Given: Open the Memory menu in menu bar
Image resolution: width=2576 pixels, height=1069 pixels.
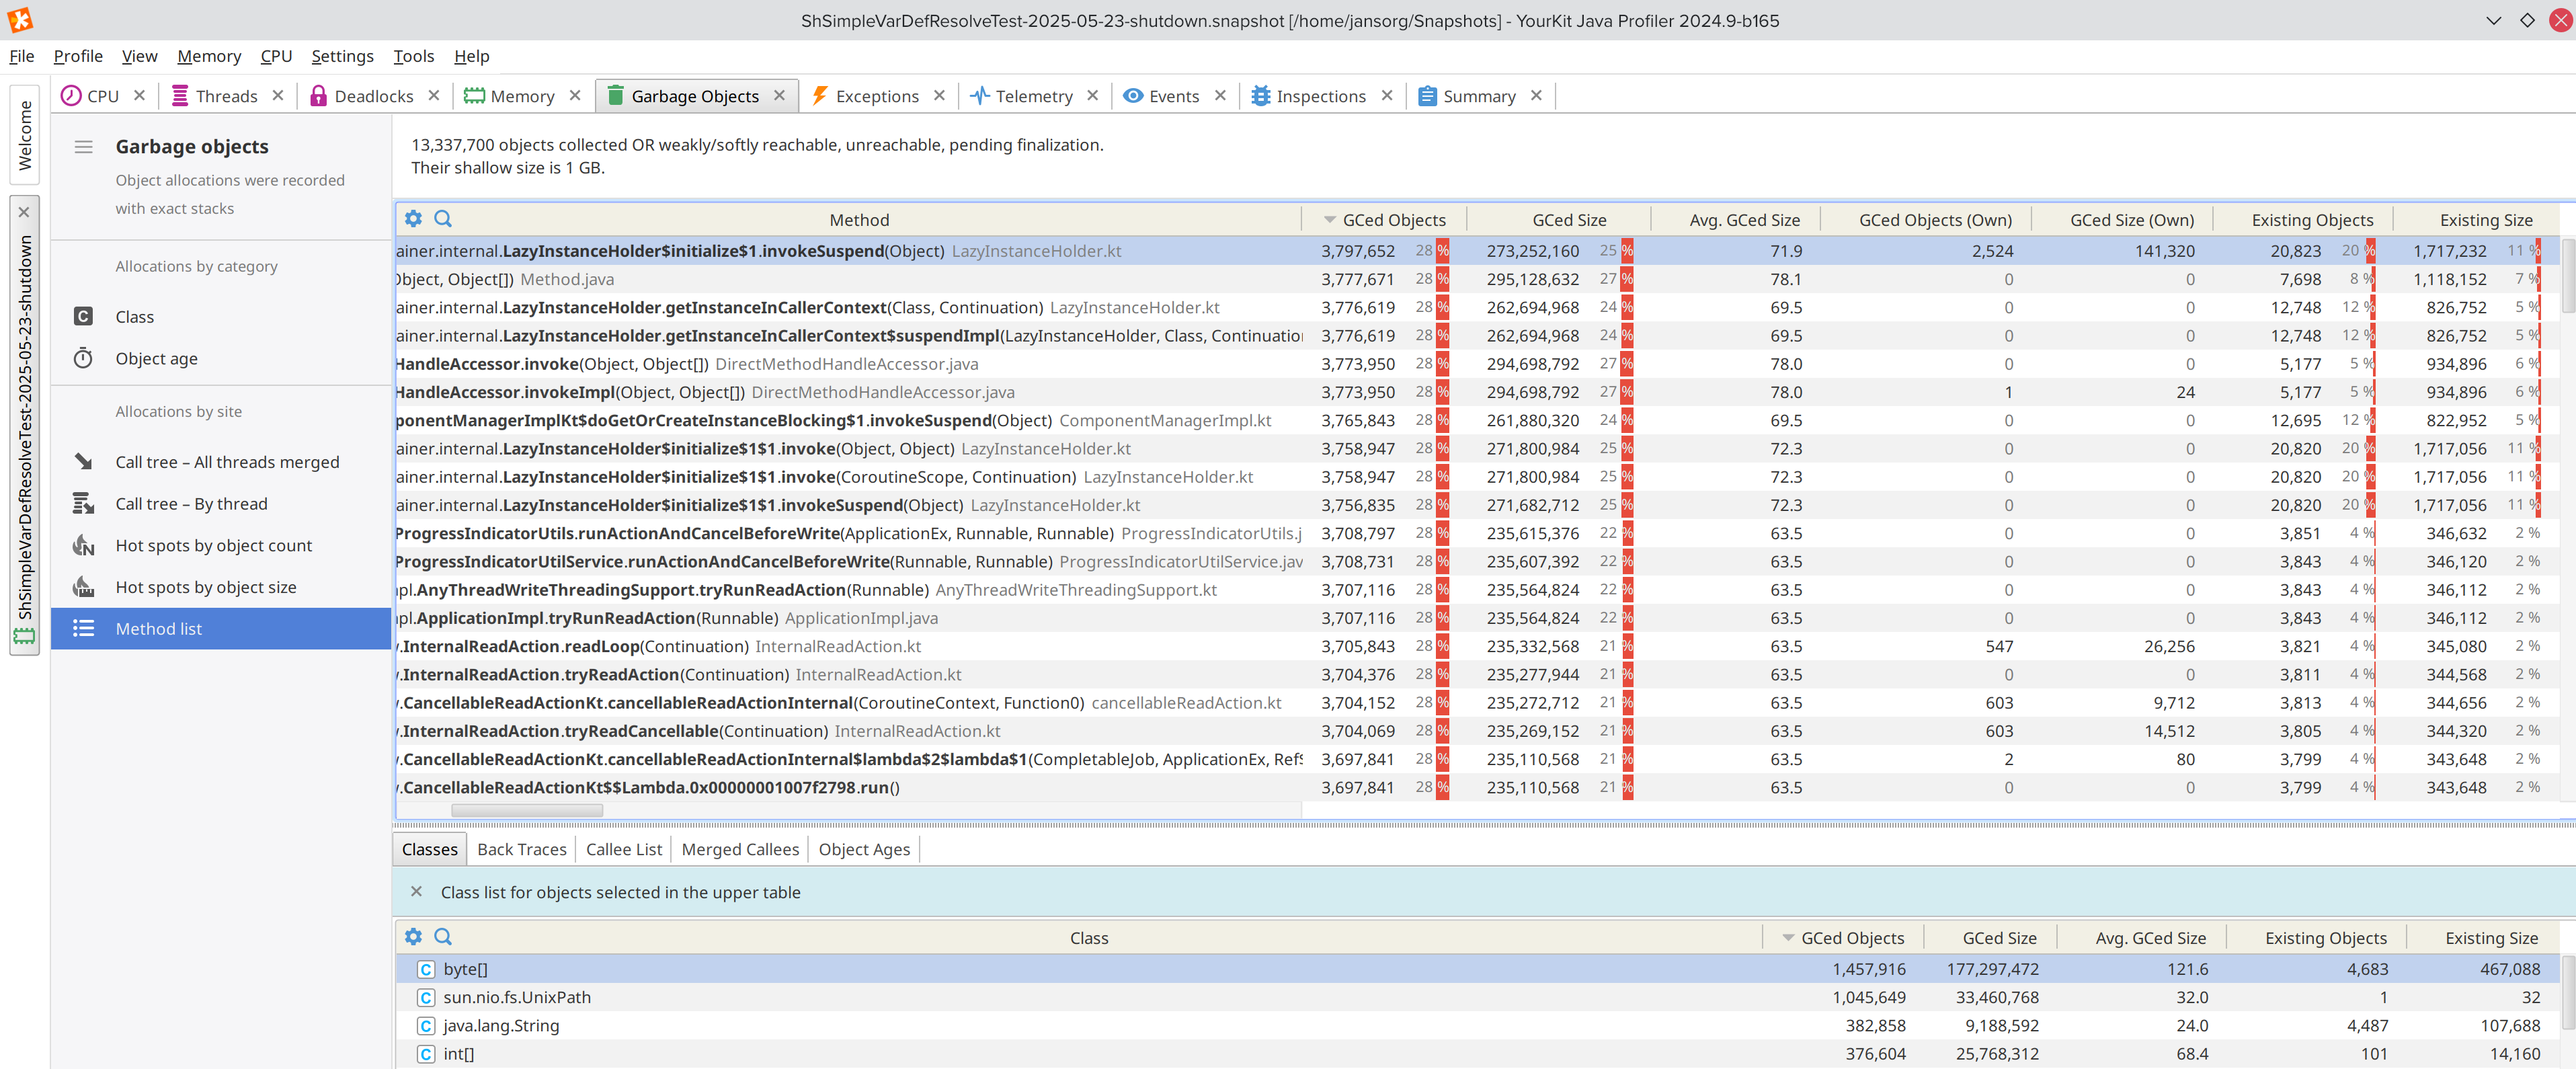Looking at the screenshot, I should pos(209,56).
